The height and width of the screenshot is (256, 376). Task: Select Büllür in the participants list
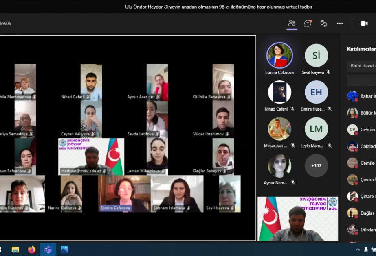(x=362, y=113)
